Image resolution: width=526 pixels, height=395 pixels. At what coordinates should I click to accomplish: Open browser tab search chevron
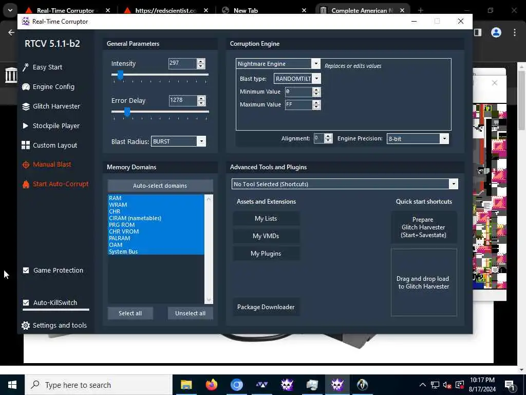click(10, 10)
